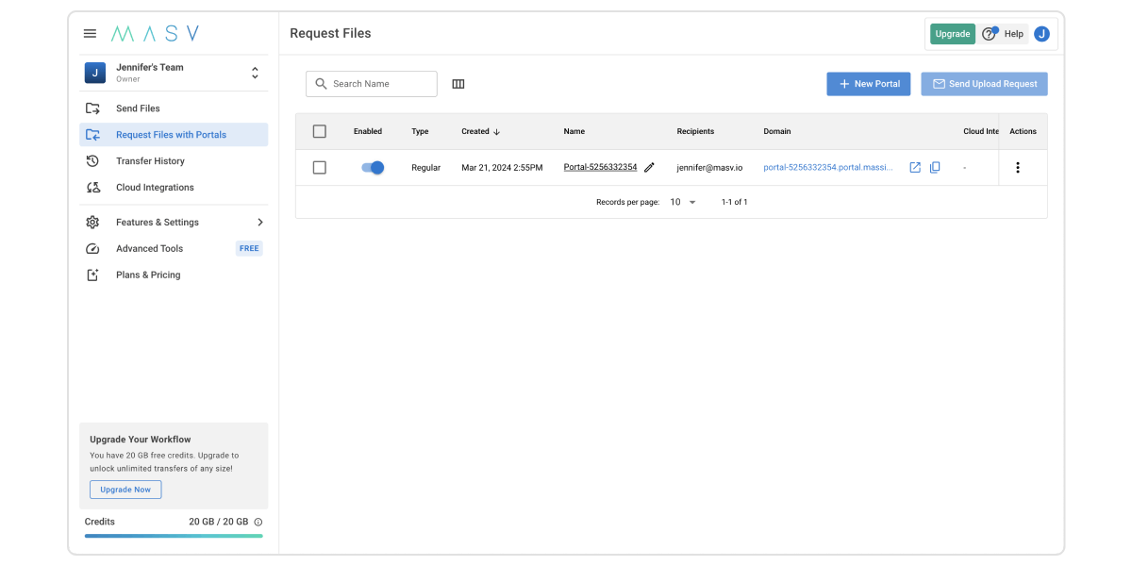Open Send Files in sidebar

point(174,108)
